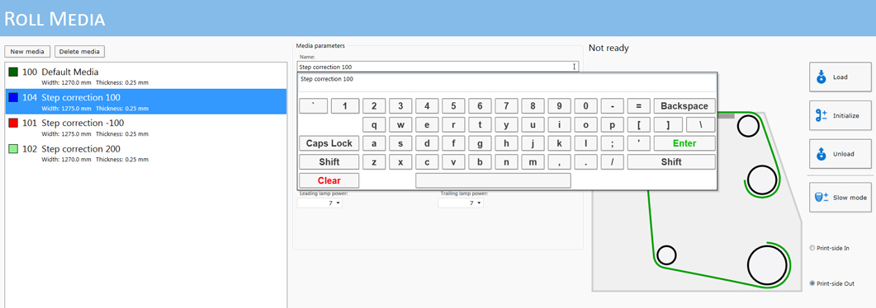The image size is (876, 308).
Task: Click the Unload media icon button
Action: tap(840, 154)
